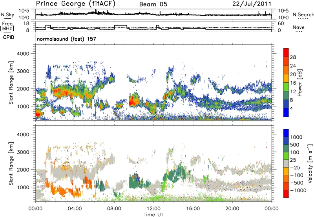Click the "500" value on the Velocity scale
Screen dimensions: 314x217
[x=294, y=145]
